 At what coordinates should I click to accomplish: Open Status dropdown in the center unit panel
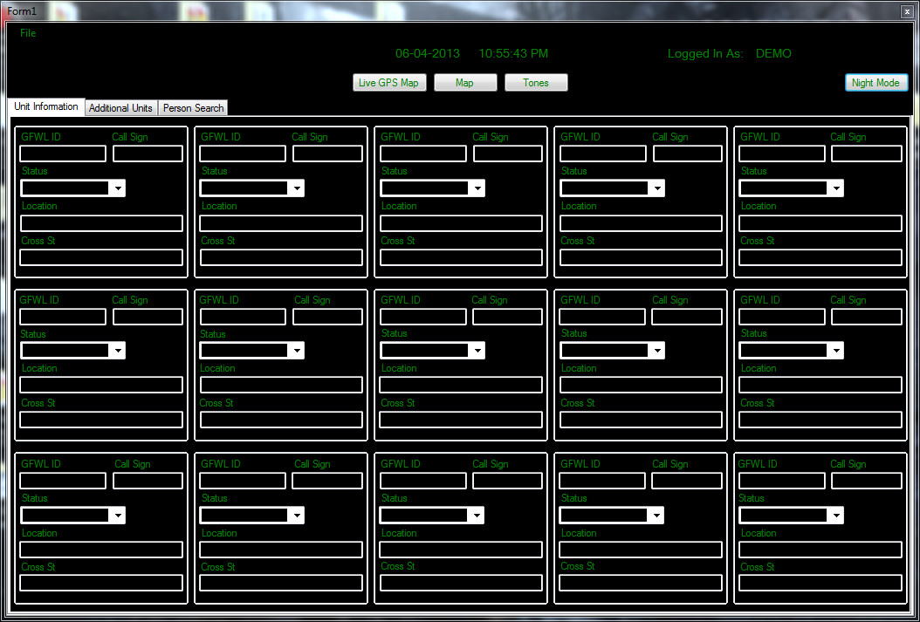[x=476, y=351]
